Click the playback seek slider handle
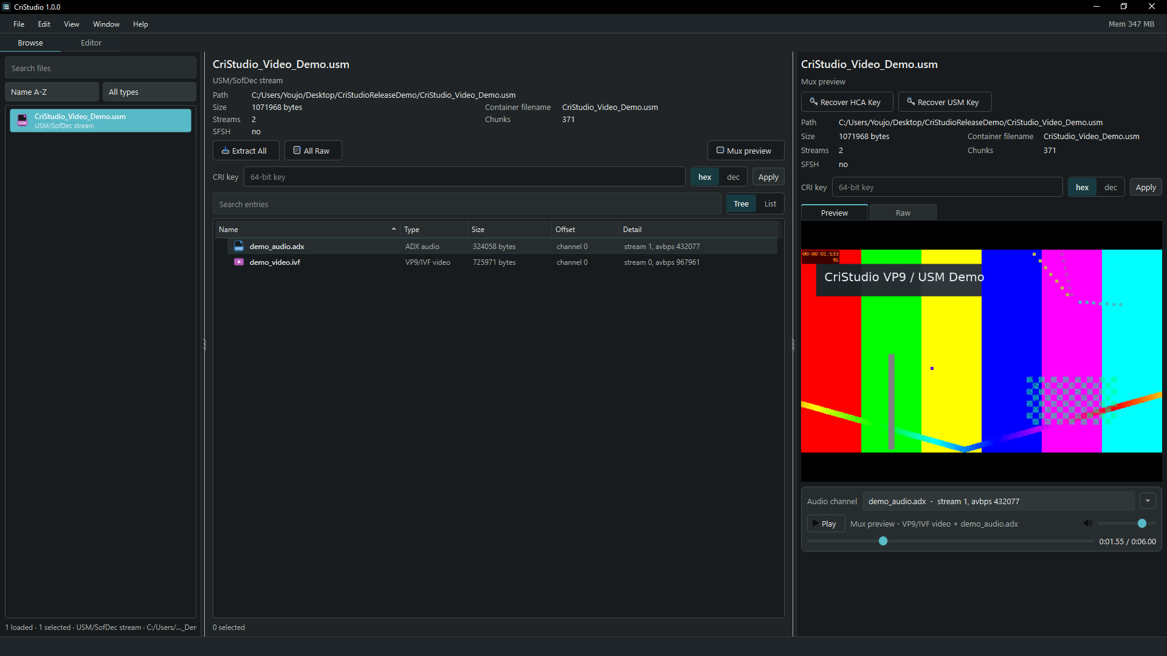Image resolution: width=1167 pixels, height=656 pixels. [x=883, y=541]
